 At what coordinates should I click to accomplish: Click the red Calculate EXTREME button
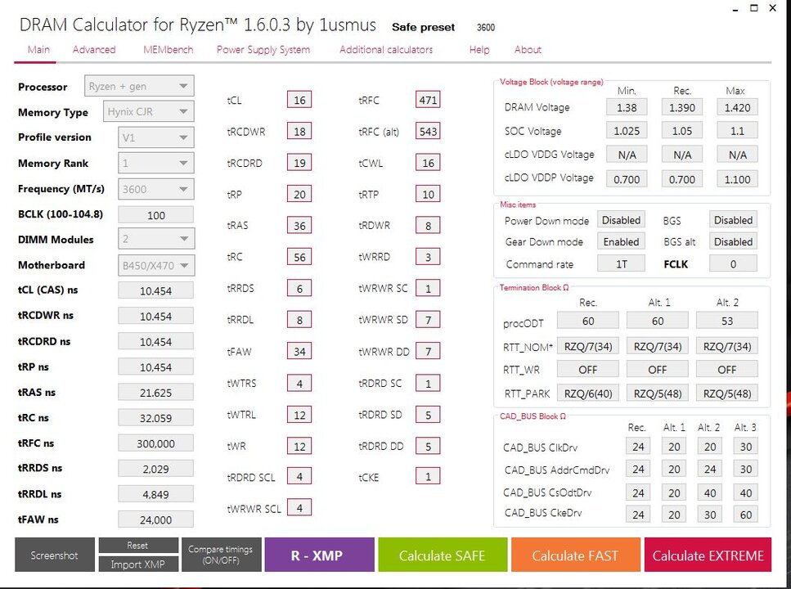tap(708, 555)
